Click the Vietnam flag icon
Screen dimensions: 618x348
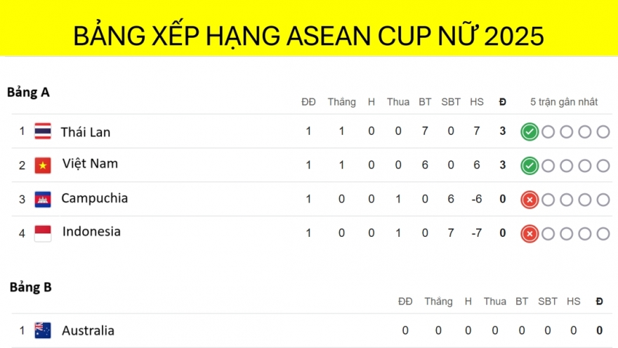(43, 165)
